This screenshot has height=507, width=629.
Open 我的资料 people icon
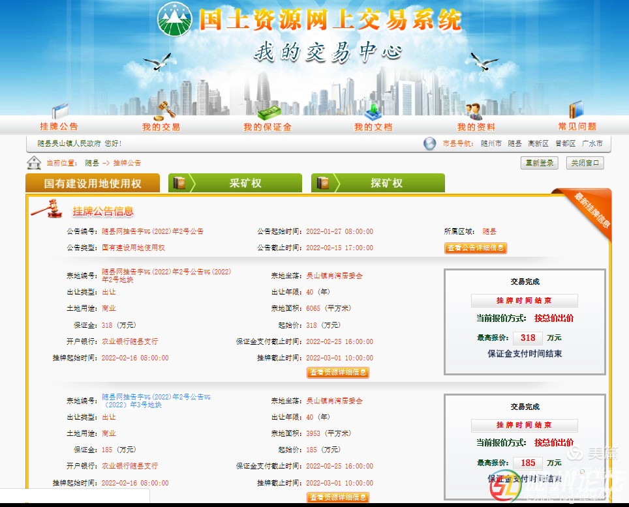coord(474,111)
